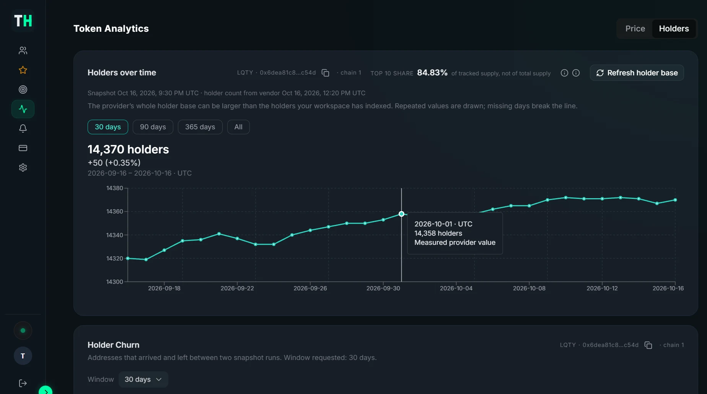Select the analytics pulse icon in sidebar
The height and width of the screenshot is (394, 707).
click(23, 109)
